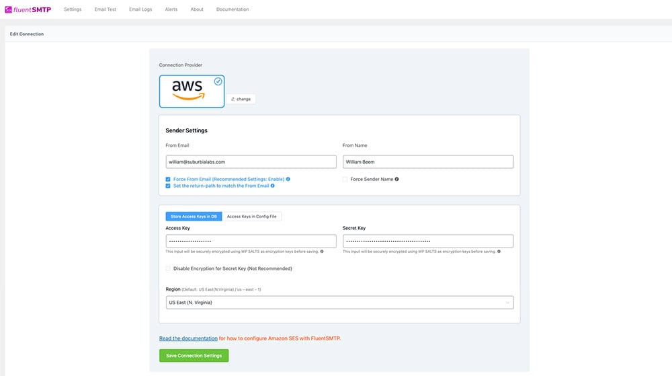Open Documentation from the top menu
The height and width of the screenshot is (376, 672).
click(x=233, y=9)
